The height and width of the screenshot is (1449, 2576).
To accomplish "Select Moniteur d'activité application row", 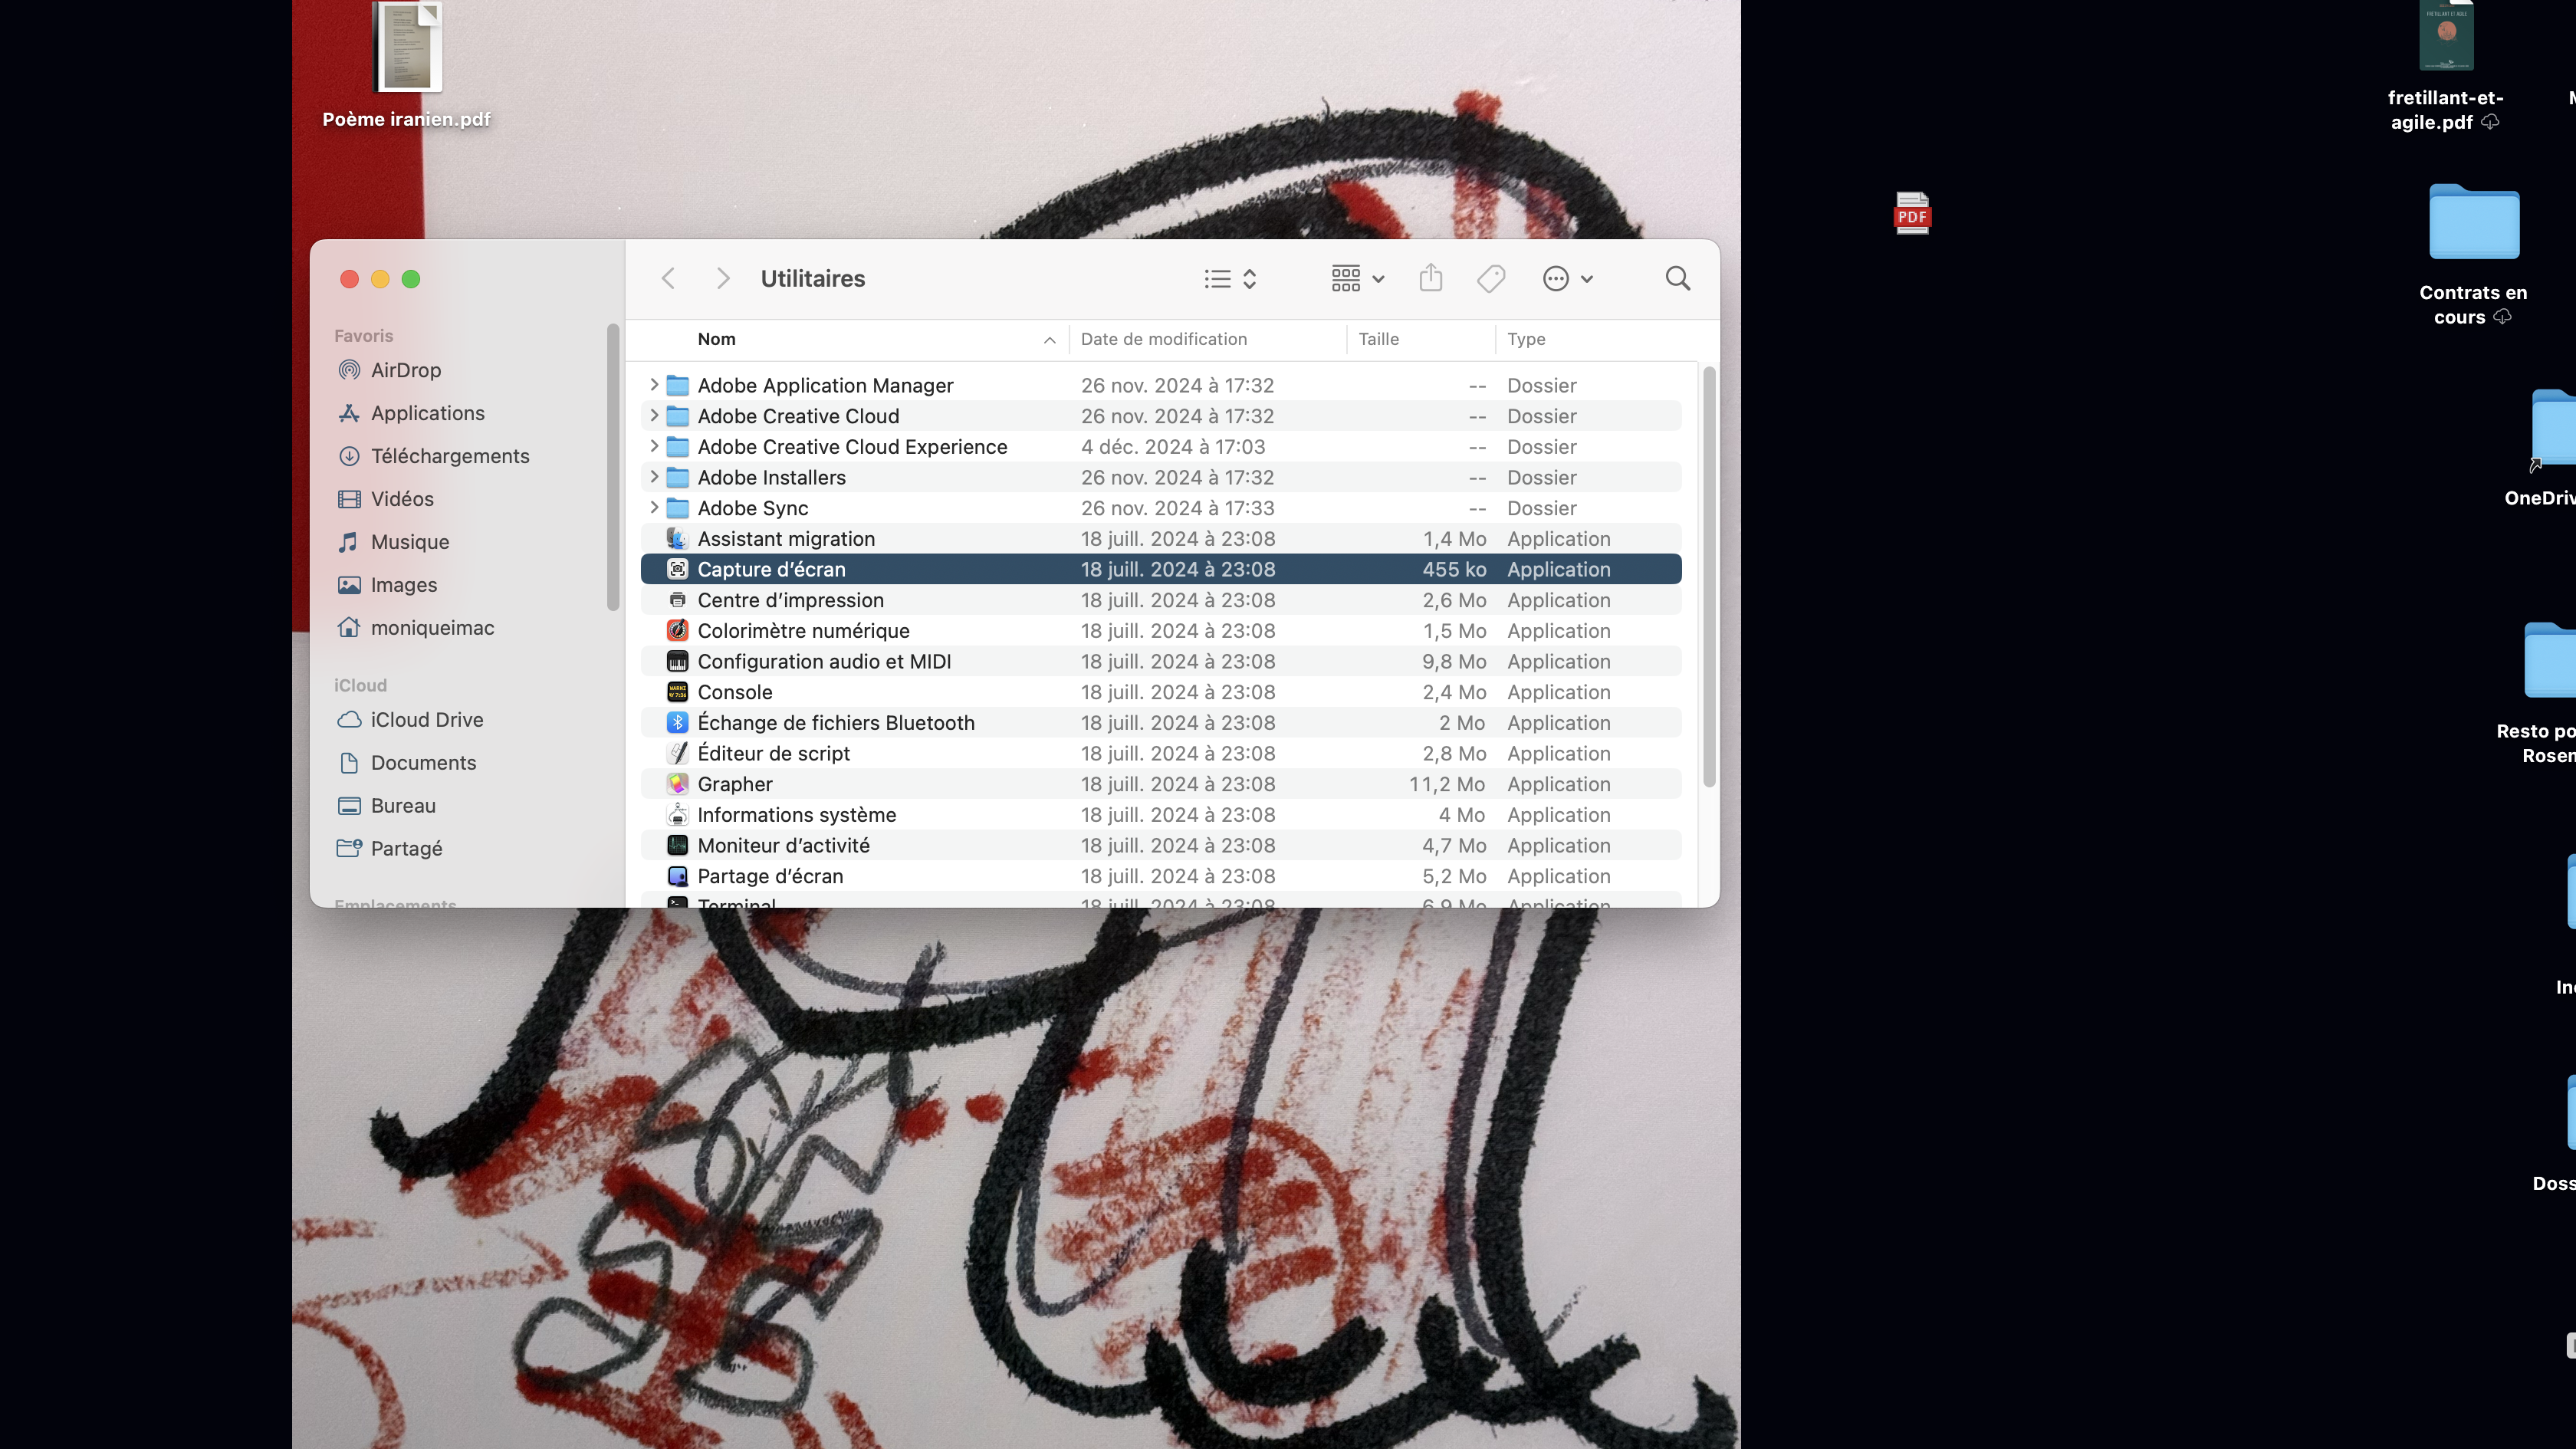I will tap(783, 845).
